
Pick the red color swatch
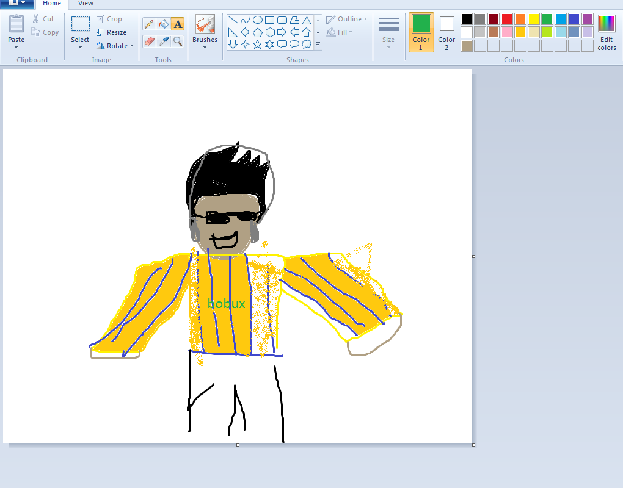(507, 19)
